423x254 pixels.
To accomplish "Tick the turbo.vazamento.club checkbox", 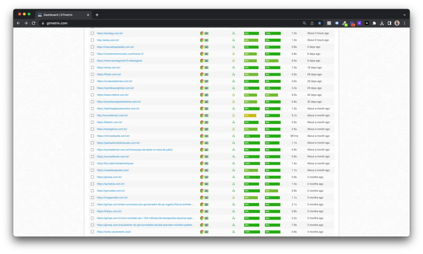I will (x=92, y=232).
